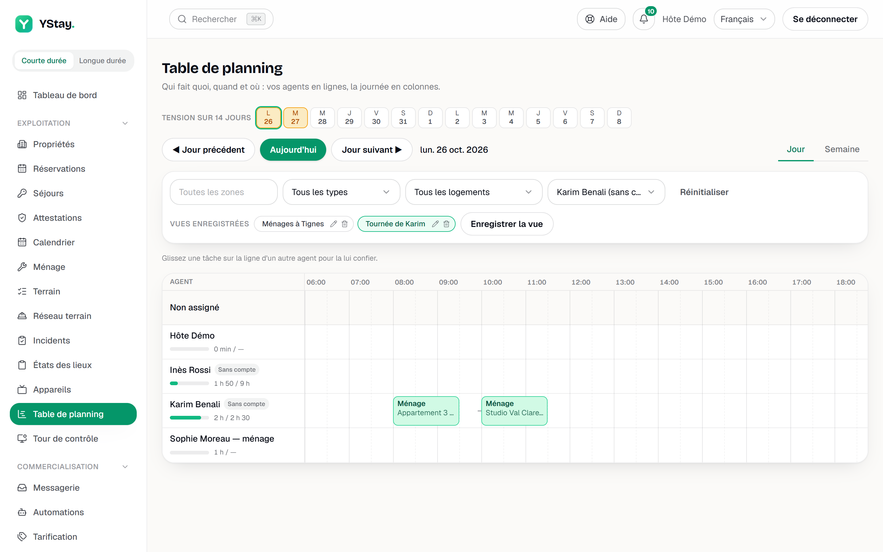This screenshot has height=552, width=883.
Task: Click the Jour suivant button
Action: (372, 150)
